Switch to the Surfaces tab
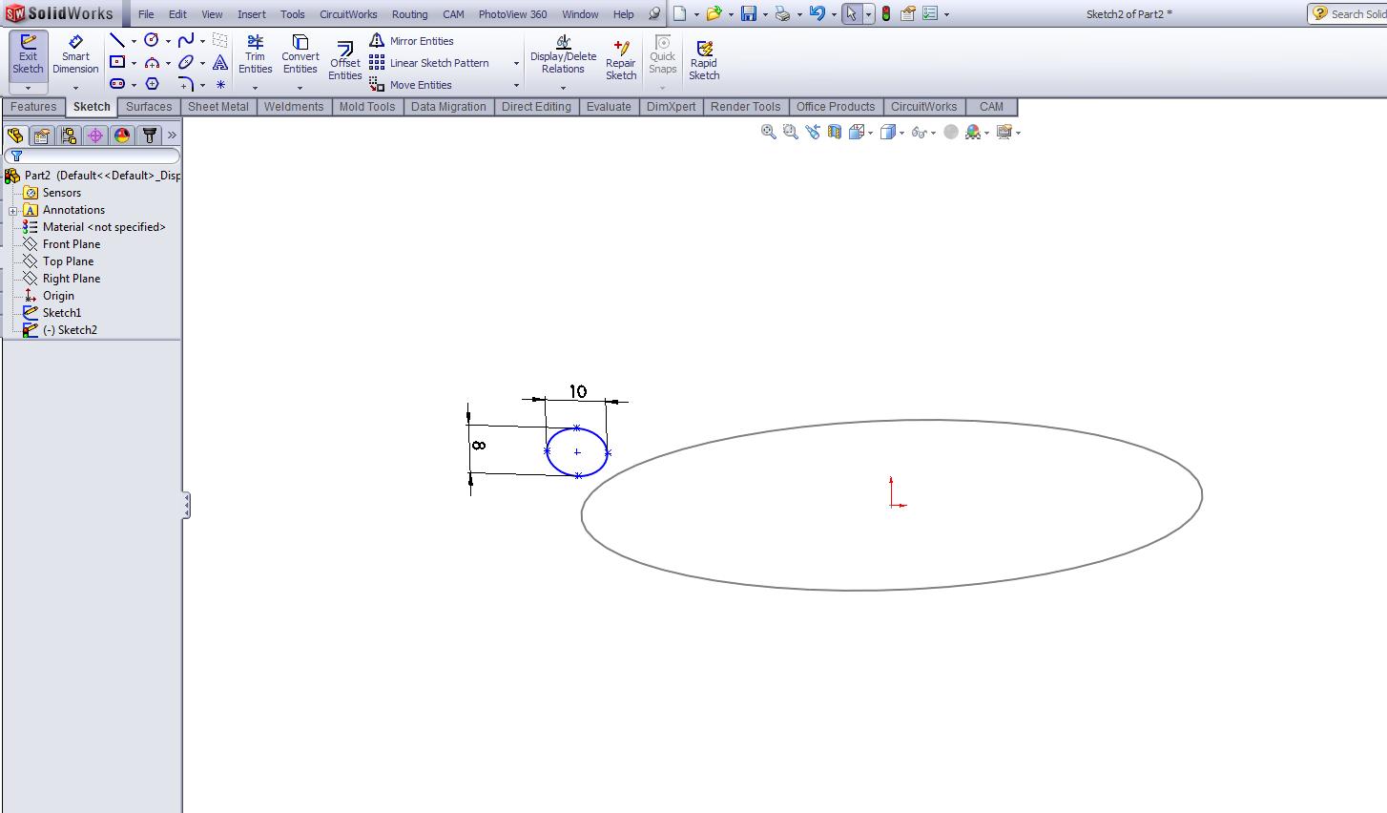The width and height of the screenshot is (1387, 813). click(149, 107)
